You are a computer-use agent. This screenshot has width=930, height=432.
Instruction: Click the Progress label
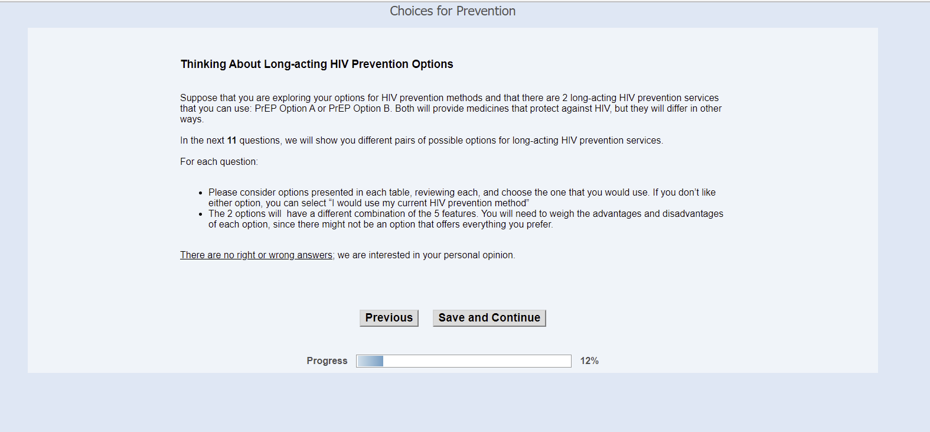pos(327,361)
